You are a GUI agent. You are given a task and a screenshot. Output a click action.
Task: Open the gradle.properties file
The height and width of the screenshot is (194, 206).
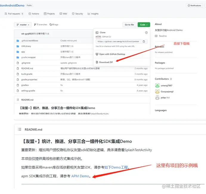click(29, 80)
